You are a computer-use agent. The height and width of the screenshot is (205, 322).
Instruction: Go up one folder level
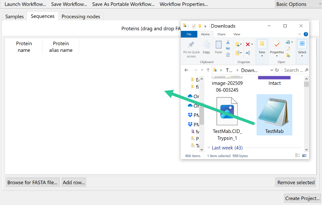tap(208, 70)
